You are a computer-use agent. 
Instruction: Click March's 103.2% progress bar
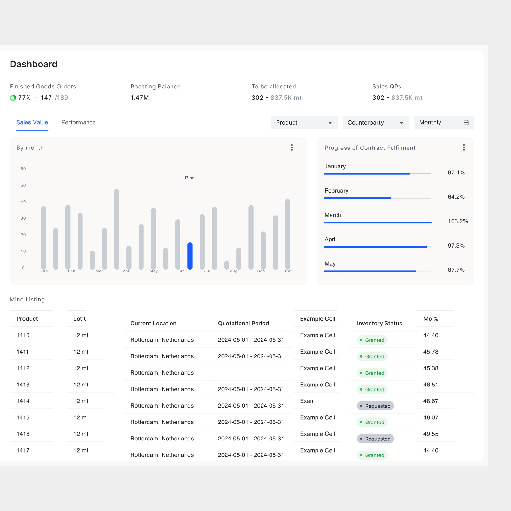point(378,222)
